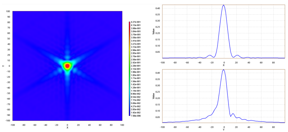This screenshot has width=288, height=132.
Task: Click the 80 tick on the bottom profile Y axis
Action: [x=273, y=127]
